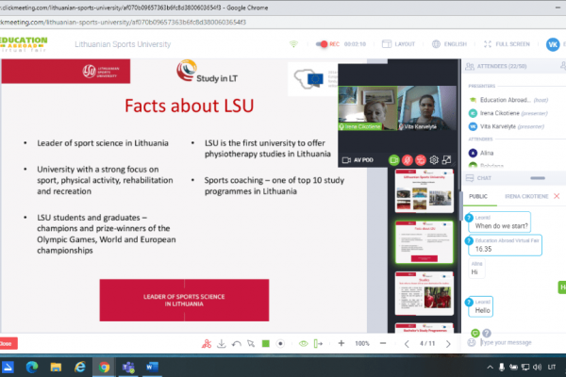Open the ENGLISH language selector
566x377 pixels.
(449, 44)
